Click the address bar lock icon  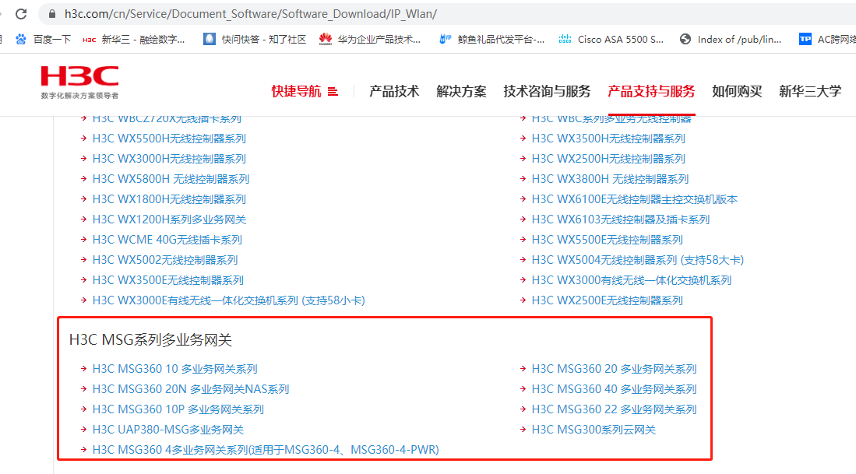pyautogui.click(x=52, y=14)
